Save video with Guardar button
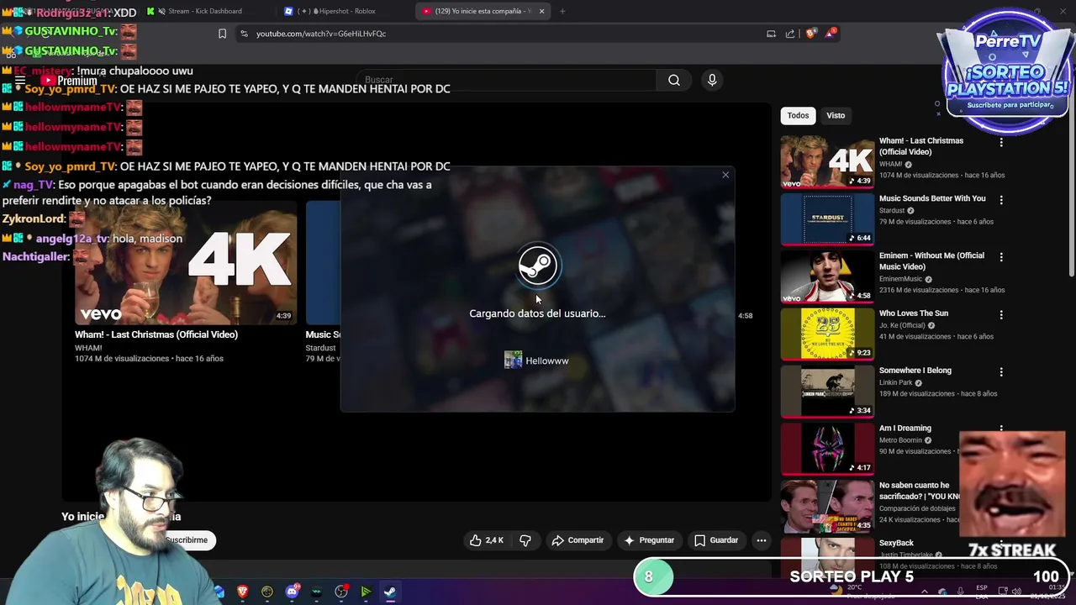 716,540
